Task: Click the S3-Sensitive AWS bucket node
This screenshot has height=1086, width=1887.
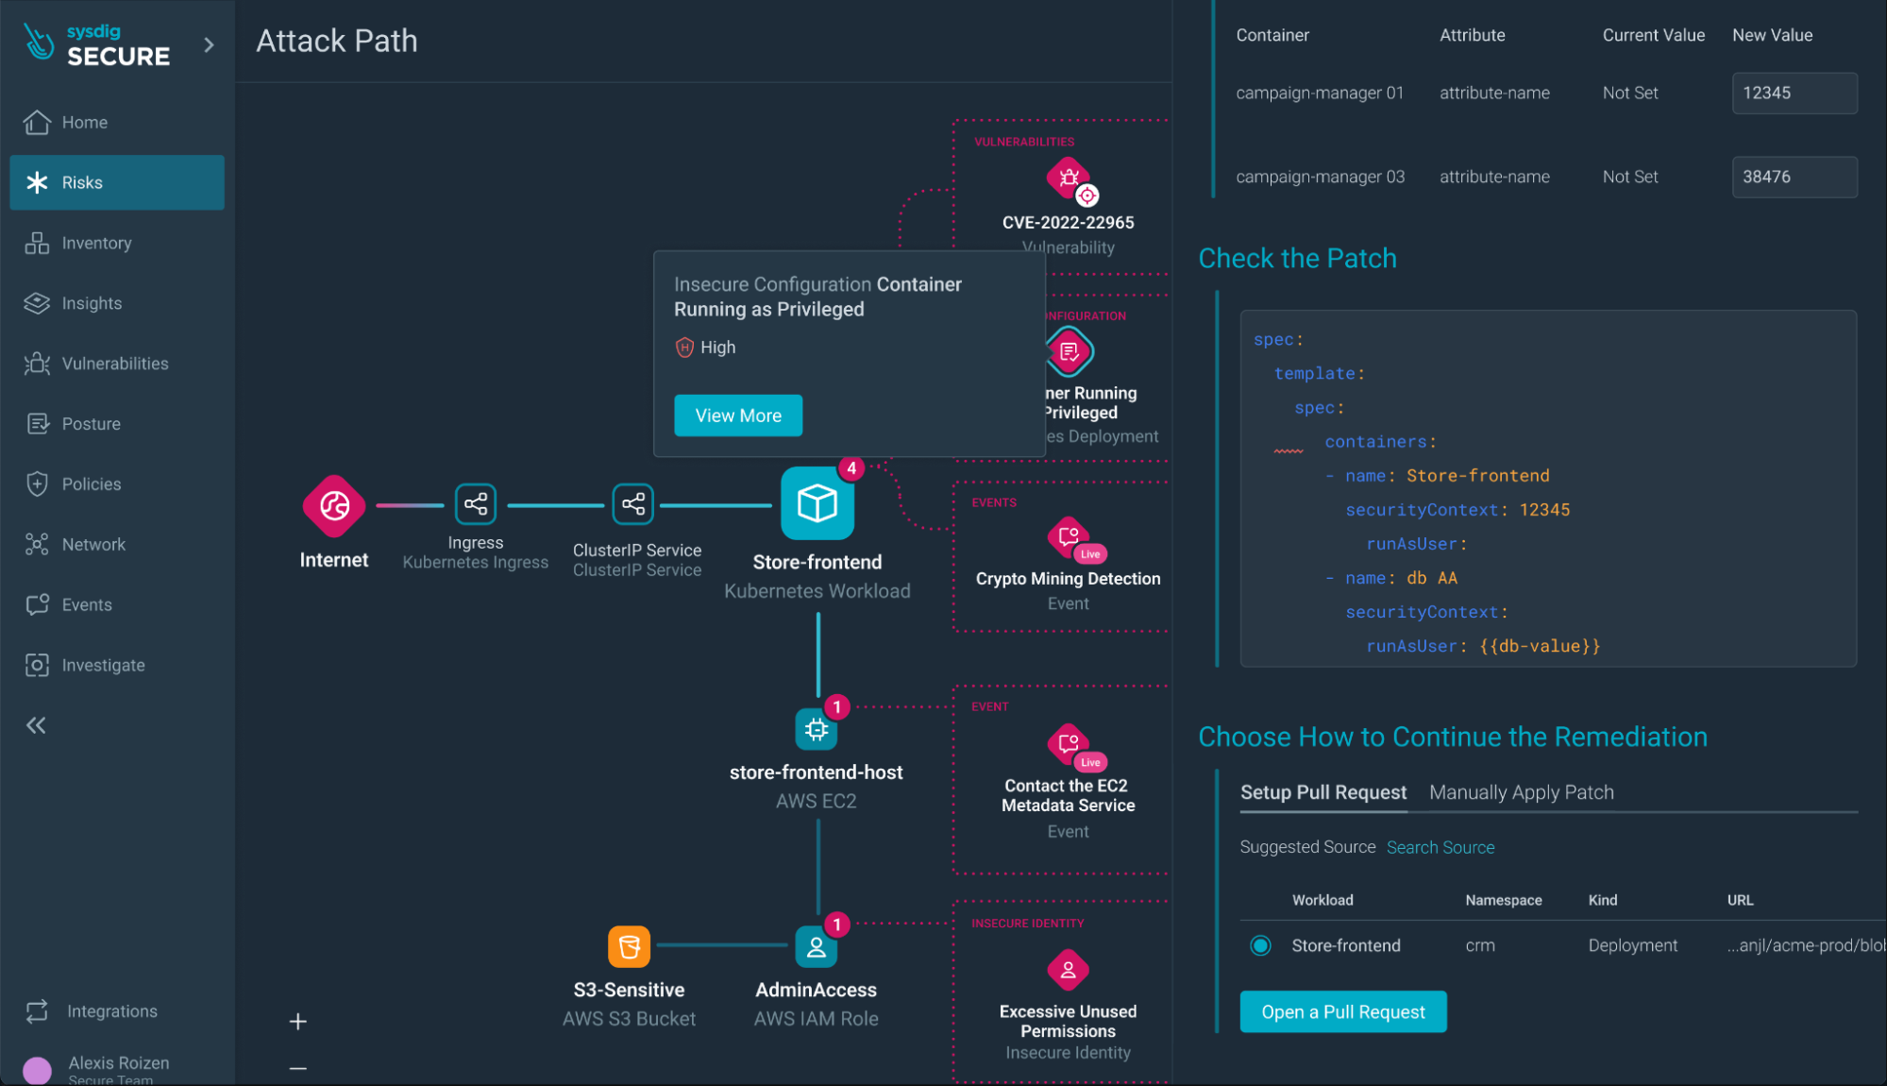Action: pos(628,946)
